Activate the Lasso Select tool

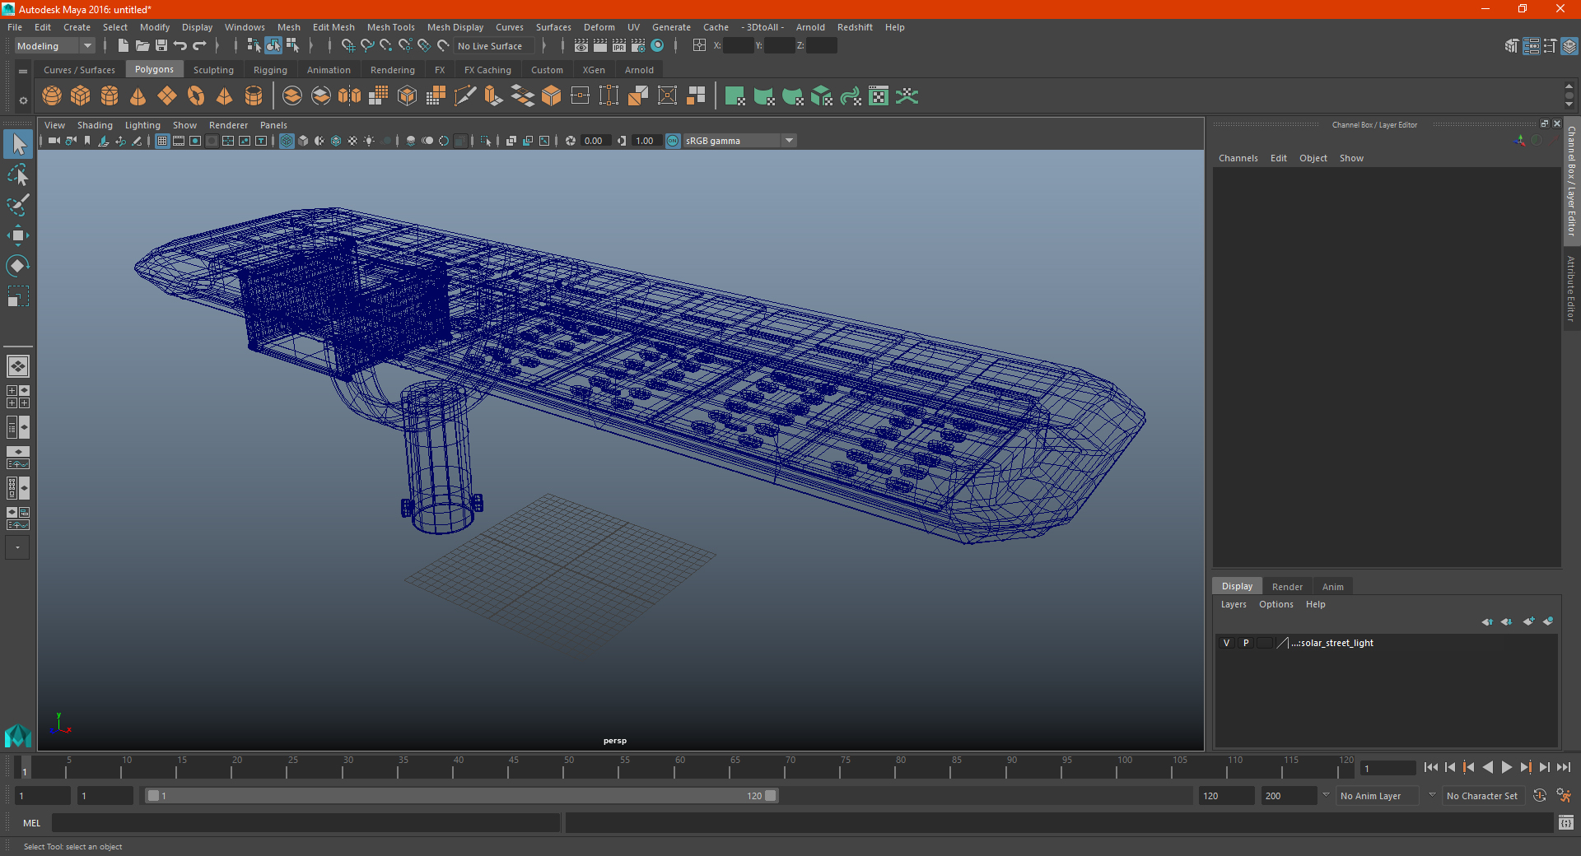click(18, 174)
